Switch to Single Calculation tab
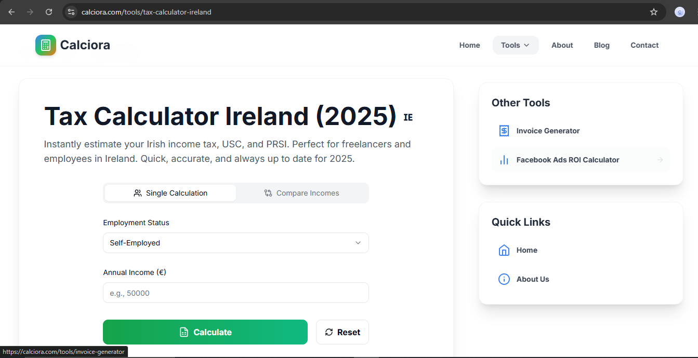Screen dimensions: 698x358 click(170, 193)
